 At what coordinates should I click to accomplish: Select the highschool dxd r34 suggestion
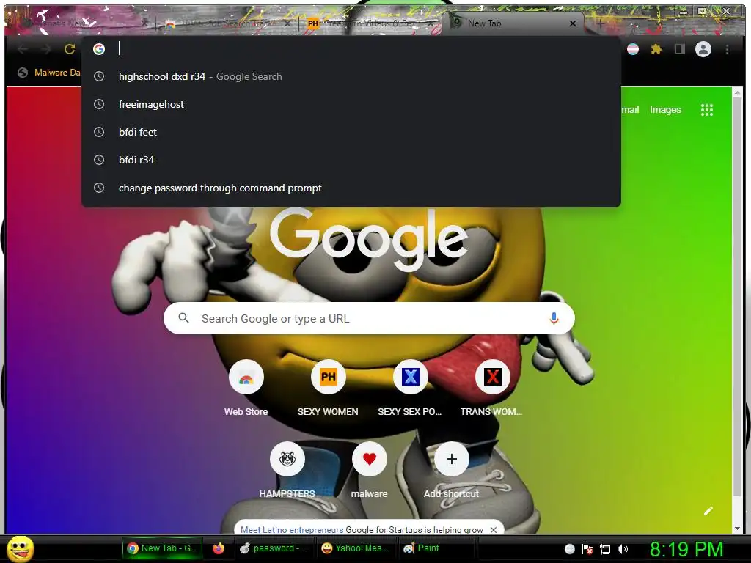351,76
